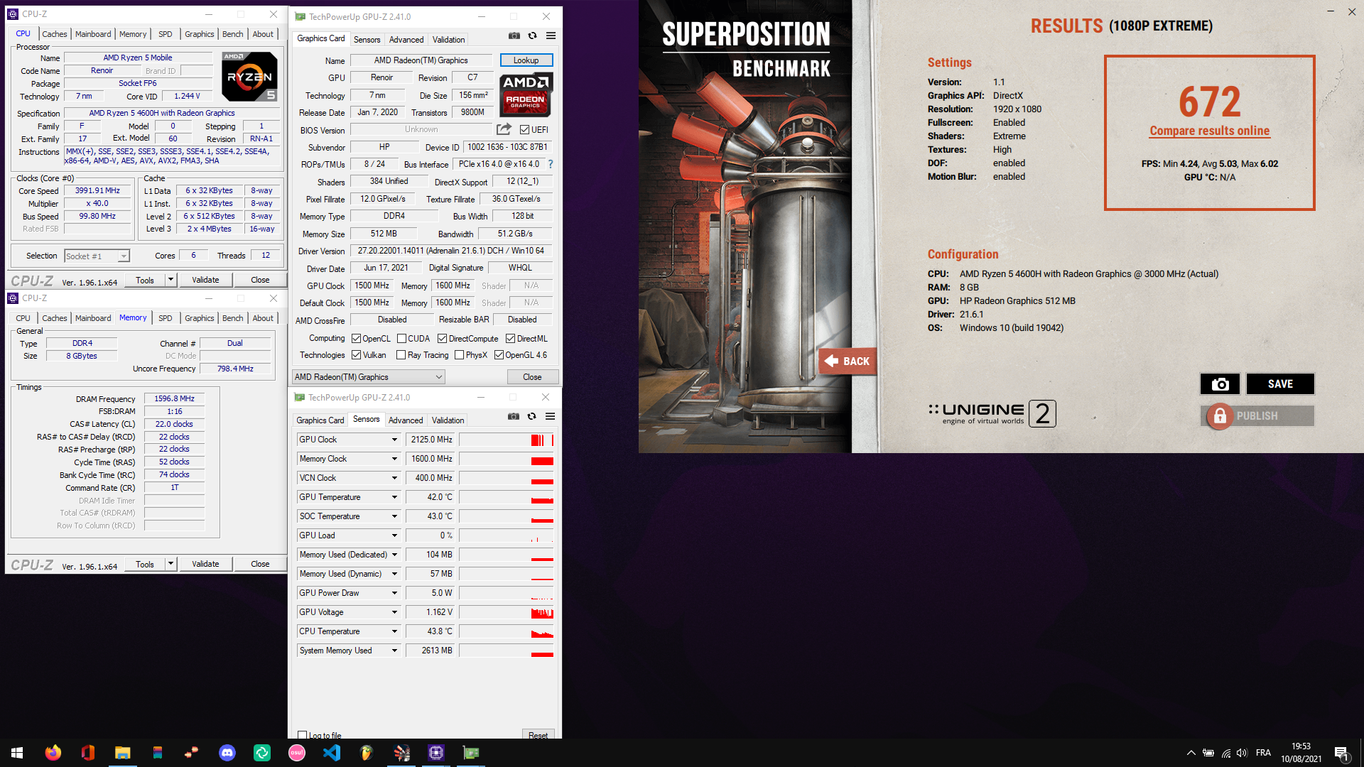Expand Tools dropdown arrow in top CPU-Z window
The image size is (1364, 767).
[170, 280]
